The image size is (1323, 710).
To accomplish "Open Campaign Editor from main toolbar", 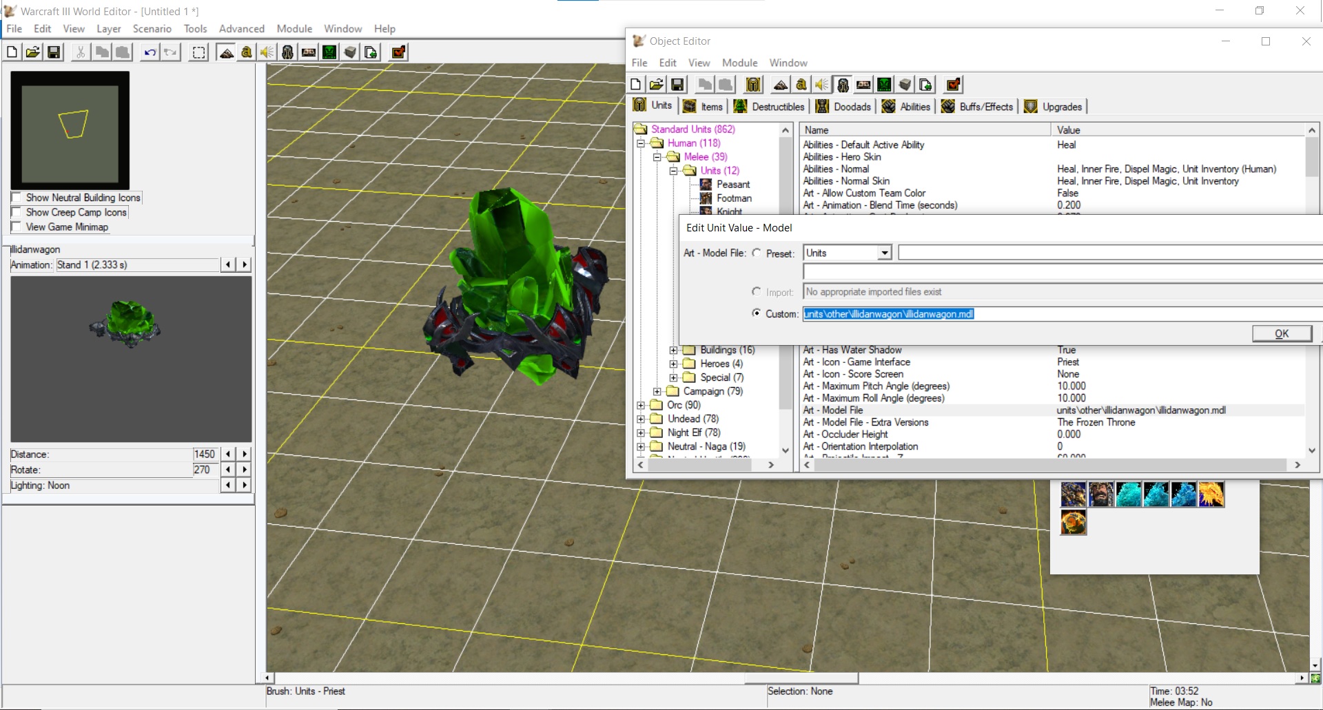I will pyautogui.click(x=309, y=52).
